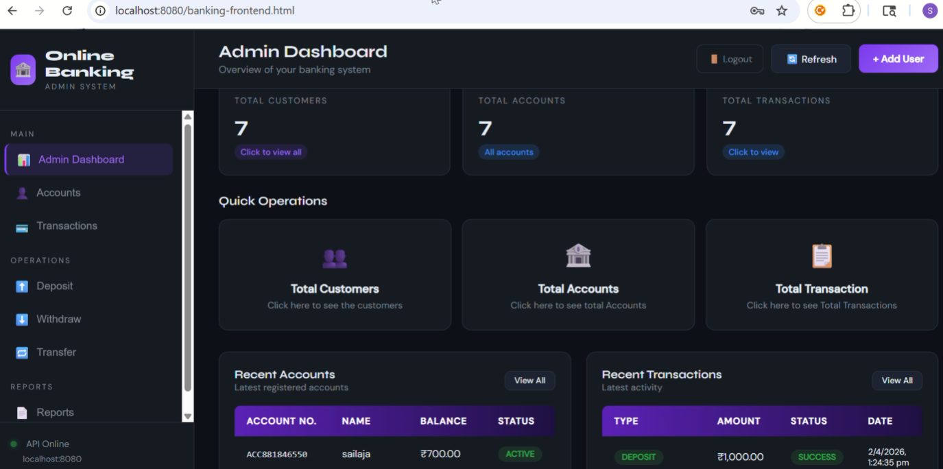This screenshot has width=943, height=469.
Task: Click the two-people icon in Total Customers card
Action: click(335, 258)
